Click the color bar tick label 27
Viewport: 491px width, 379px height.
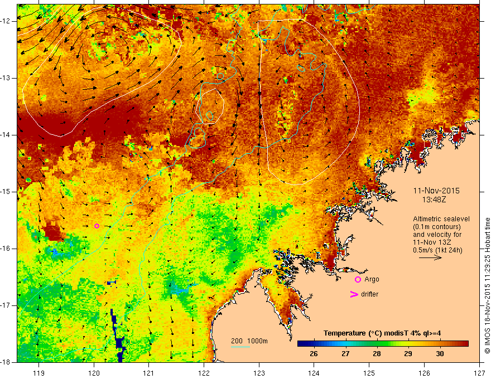pyautogui.click(x=345, y=354)
